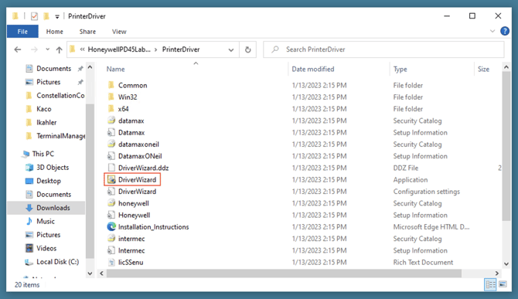Screen dimensions: 518x299
Task: Switch to Large icons view layout
Action: point(503,284)
